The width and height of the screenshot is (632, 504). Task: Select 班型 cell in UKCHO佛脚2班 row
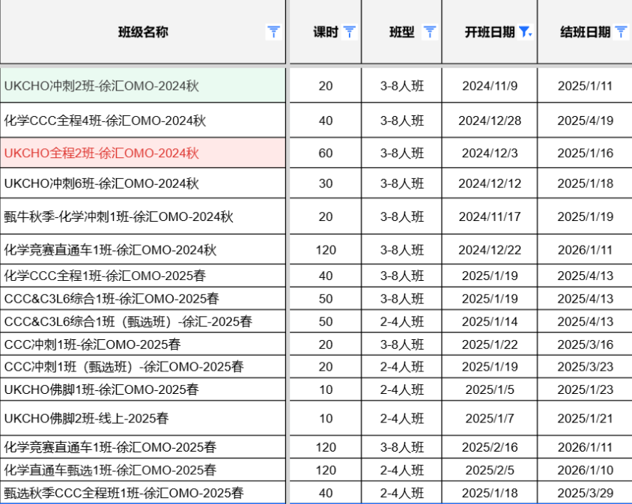pyautogui.click(x=401, y=418)
